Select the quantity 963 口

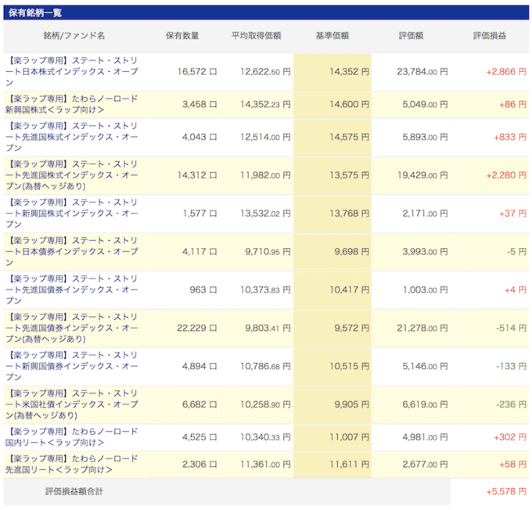(x=203, y=289)
